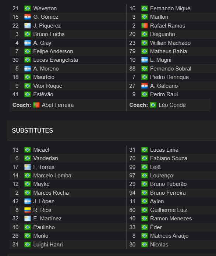The image size is (216, 256).
Task: Open coach Abel Ferreira's page
Action: [58, 105]
